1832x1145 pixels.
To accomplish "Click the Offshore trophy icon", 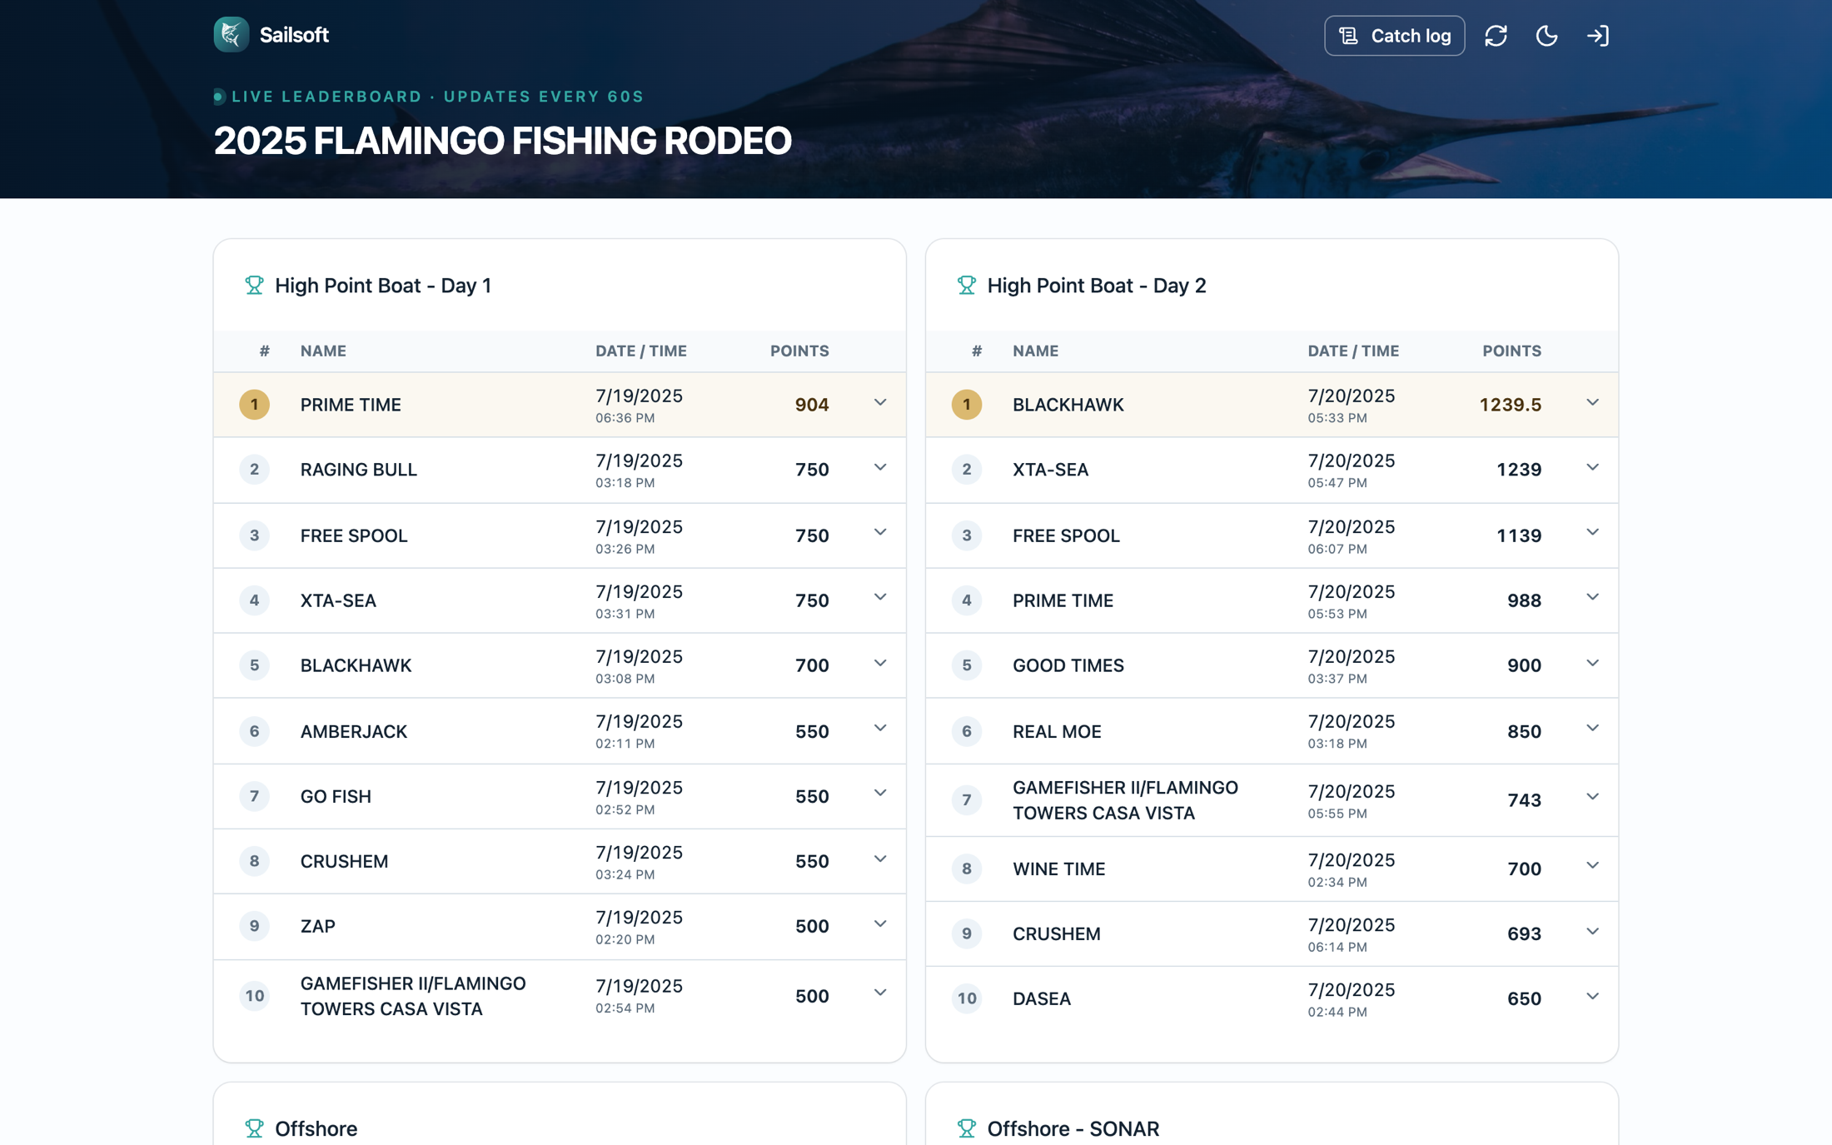I will point(254,1128).
